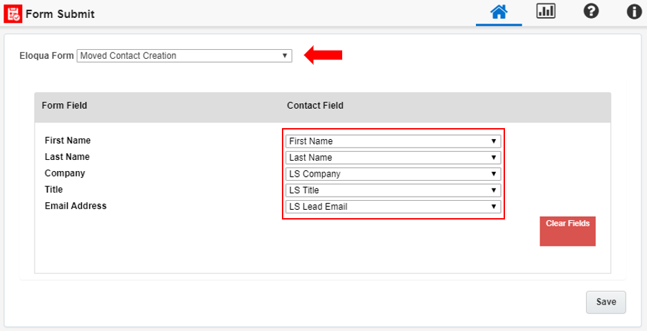Screen dimensions: 647x331
Task: Click the Clear Fields button
Action: coord(567,231)
